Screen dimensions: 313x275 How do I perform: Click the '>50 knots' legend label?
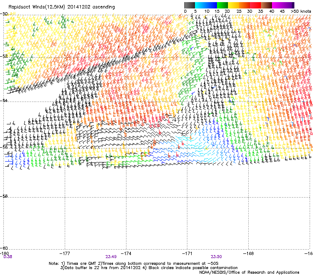pyautogui.click(x=301, y=11)
